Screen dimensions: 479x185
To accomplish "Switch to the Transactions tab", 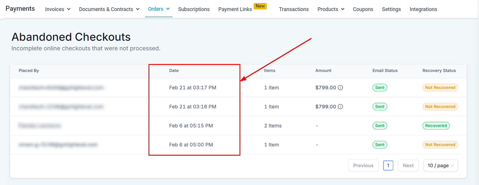I will coord(293,9).
